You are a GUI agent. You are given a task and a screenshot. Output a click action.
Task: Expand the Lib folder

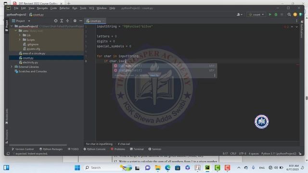click(x=20, y=35)
